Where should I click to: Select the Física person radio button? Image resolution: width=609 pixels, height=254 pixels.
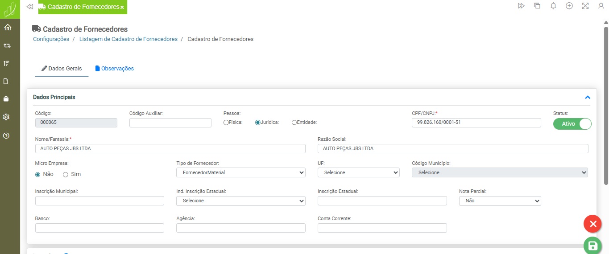click(226, 123)
